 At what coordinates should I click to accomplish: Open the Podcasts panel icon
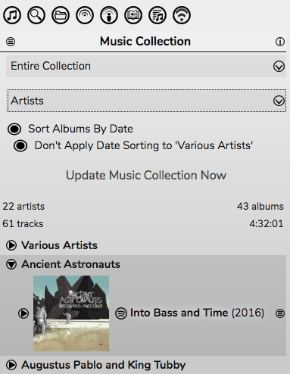(x=109, y=15)
